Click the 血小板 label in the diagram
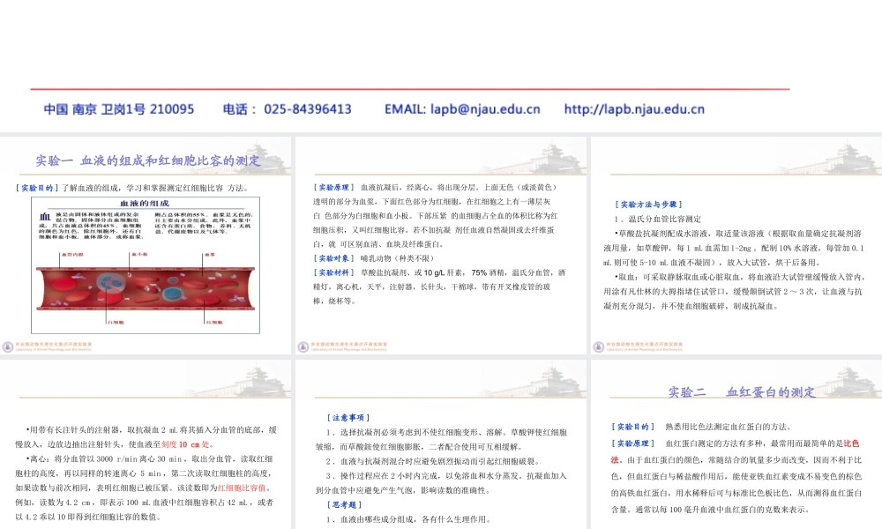 (139, 254)
